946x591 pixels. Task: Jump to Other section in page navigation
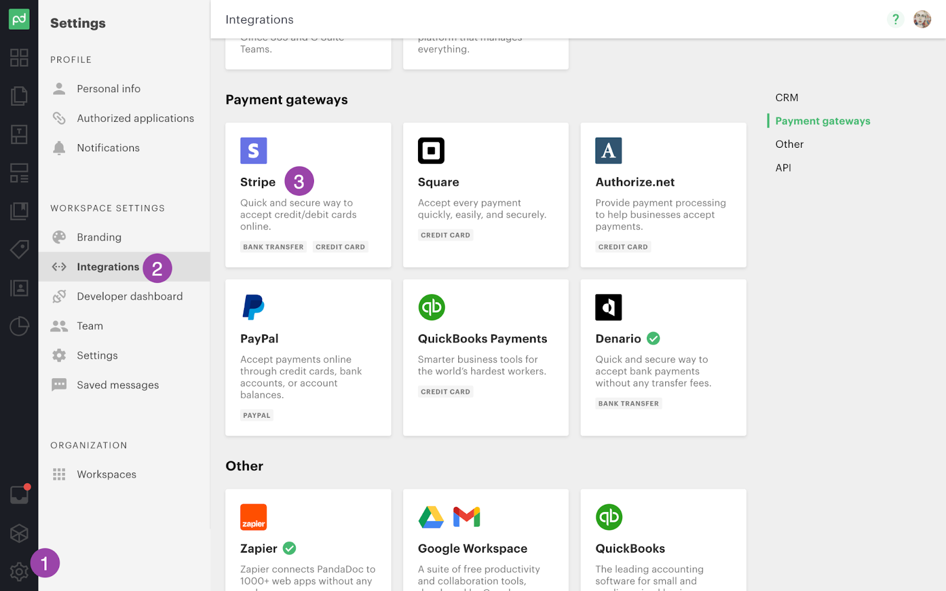[789, 144]
